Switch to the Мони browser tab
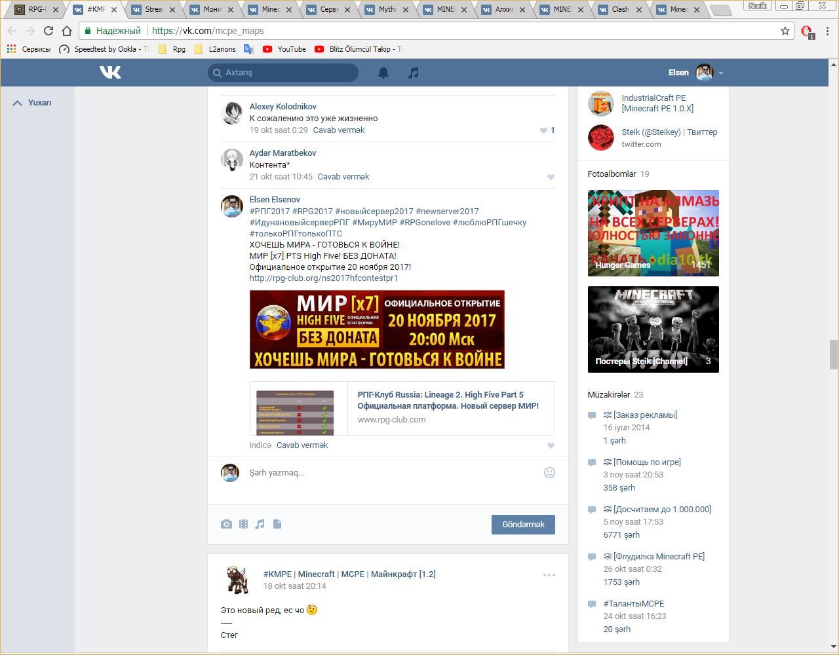839x655 pixels. pos(211,10)
